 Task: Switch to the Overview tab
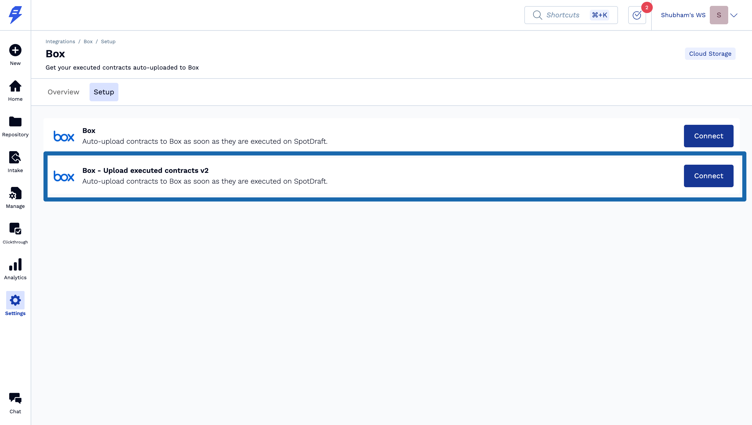click(x=63, y=92)
